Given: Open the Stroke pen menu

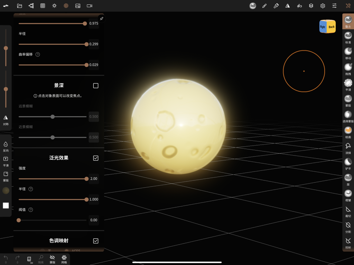Looking at the screenshot, I should click(x=264, y=6).
